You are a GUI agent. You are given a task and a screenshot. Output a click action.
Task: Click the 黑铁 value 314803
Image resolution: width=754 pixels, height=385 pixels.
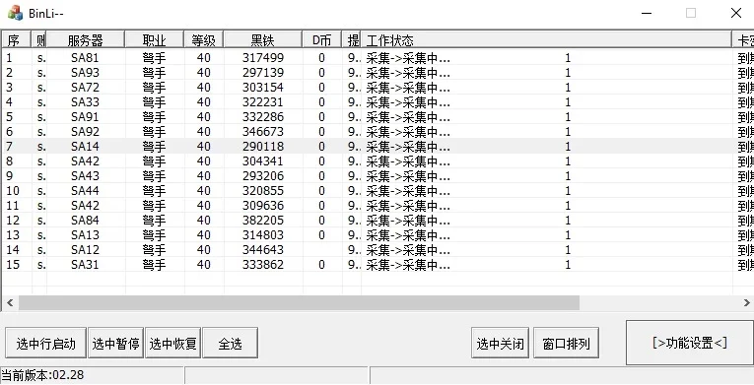263,235
